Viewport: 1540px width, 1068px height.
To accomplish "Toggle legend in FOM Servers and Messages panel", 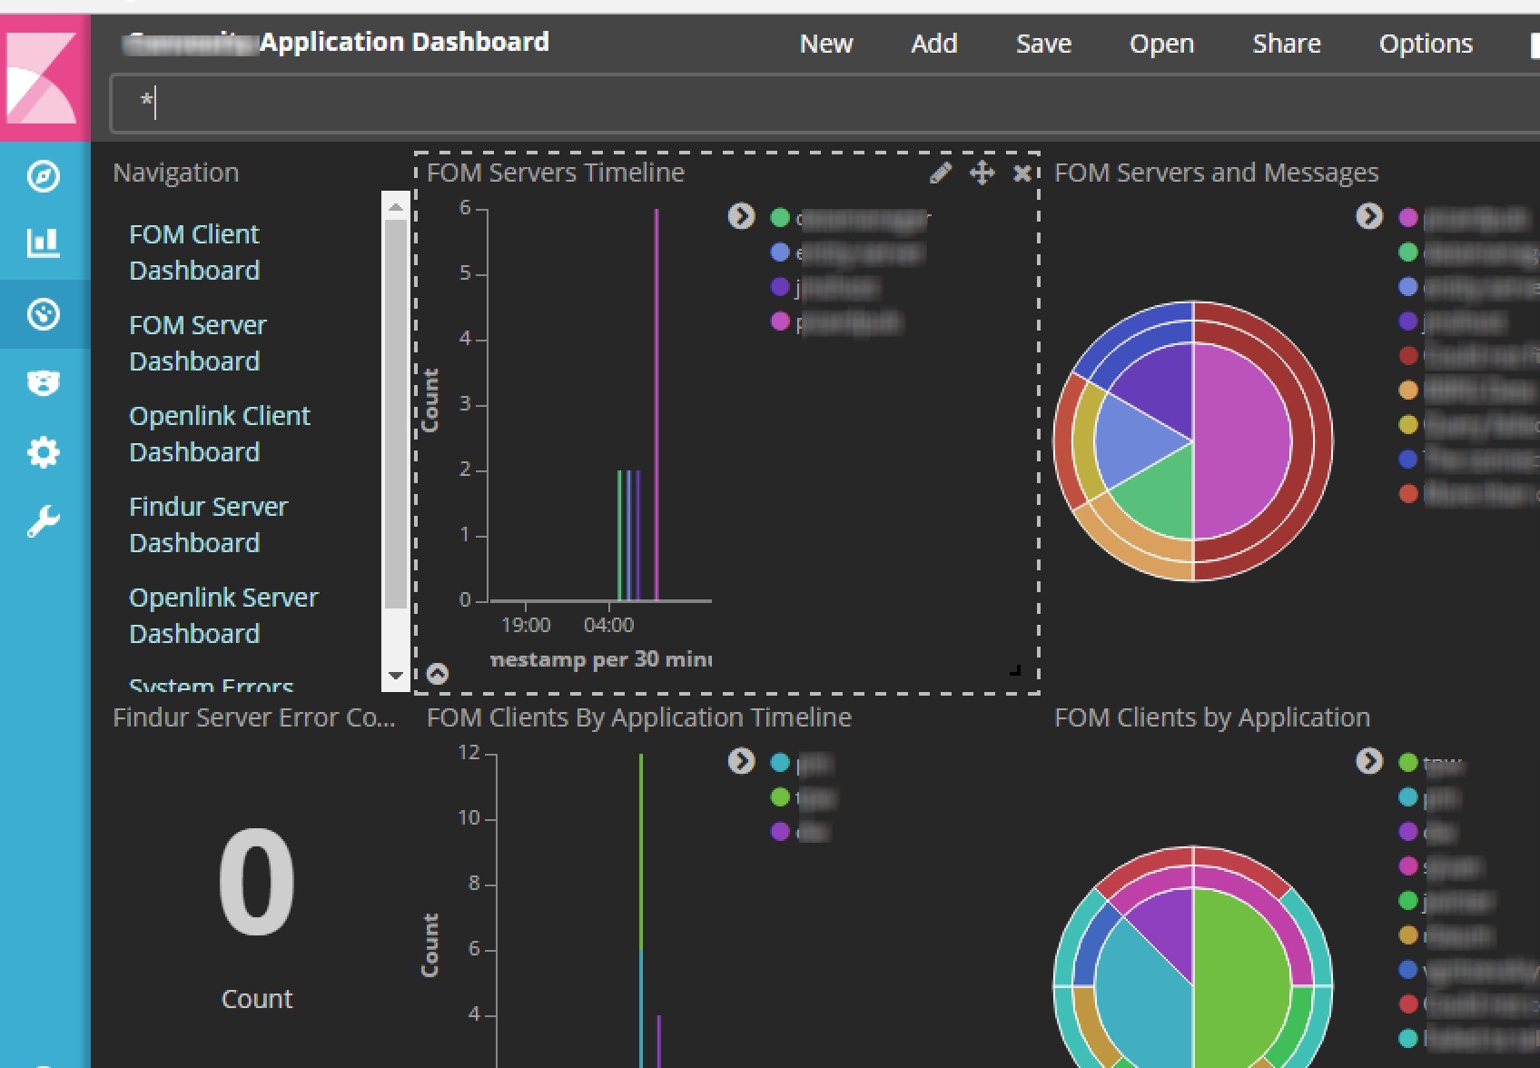I will point(1369,216).
